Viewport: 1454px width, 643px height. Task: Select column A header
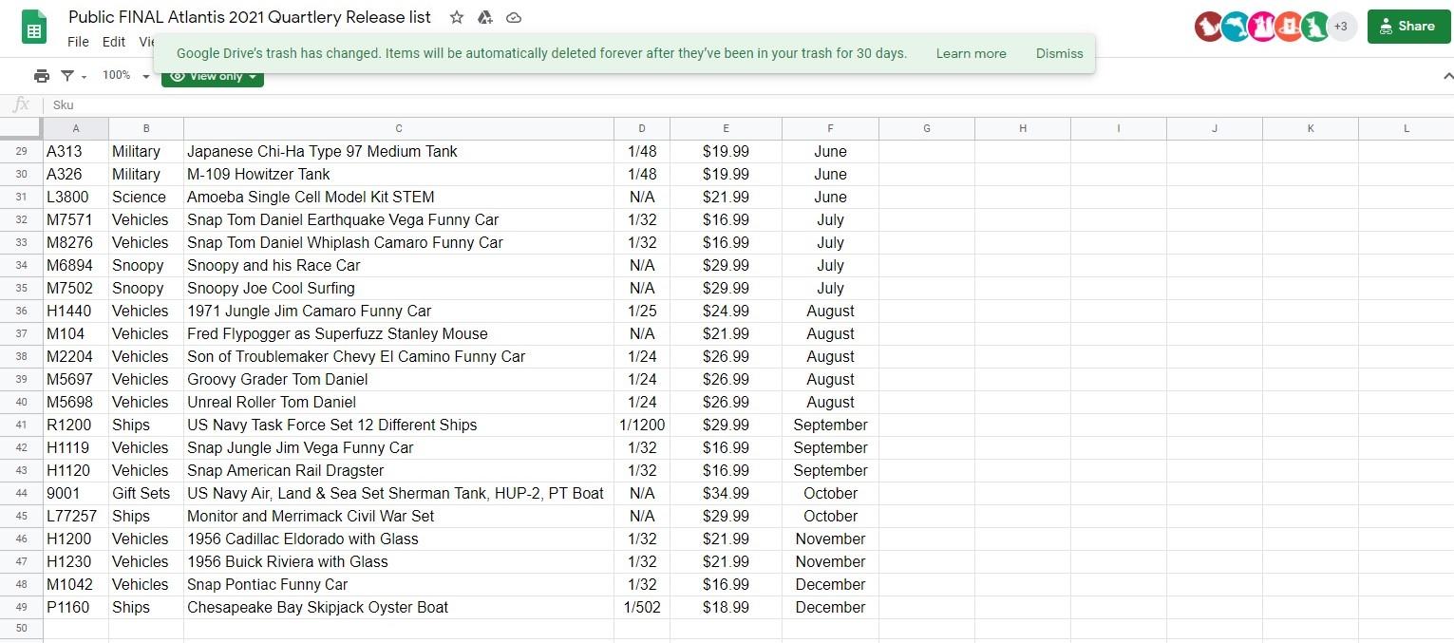pos(76,128)
